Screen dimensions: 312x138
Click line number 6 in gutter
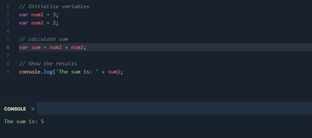[8, 47]
